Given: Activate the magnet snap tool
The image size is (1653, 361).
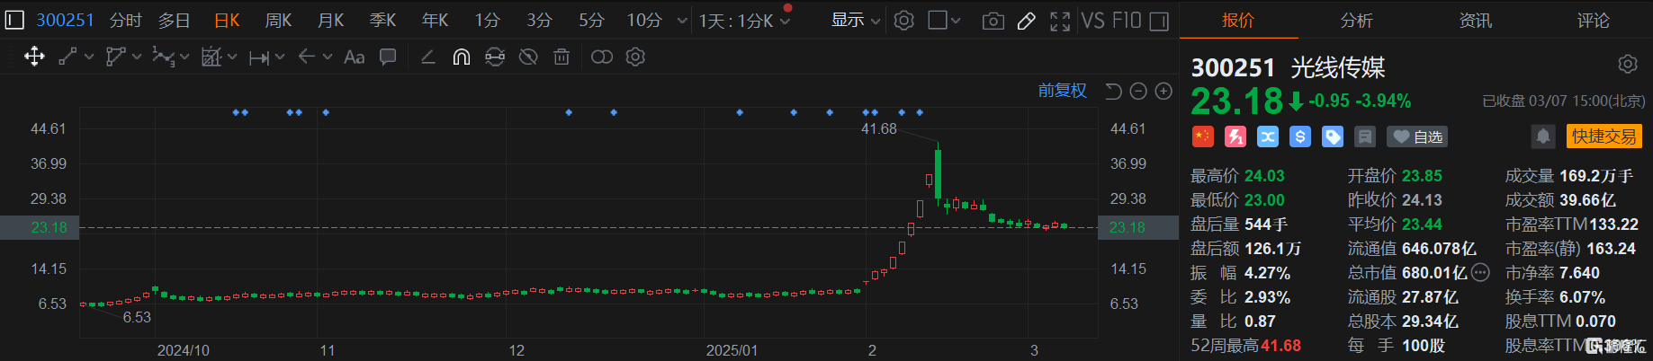Looking at the screenshot, I should pos(461,57).
